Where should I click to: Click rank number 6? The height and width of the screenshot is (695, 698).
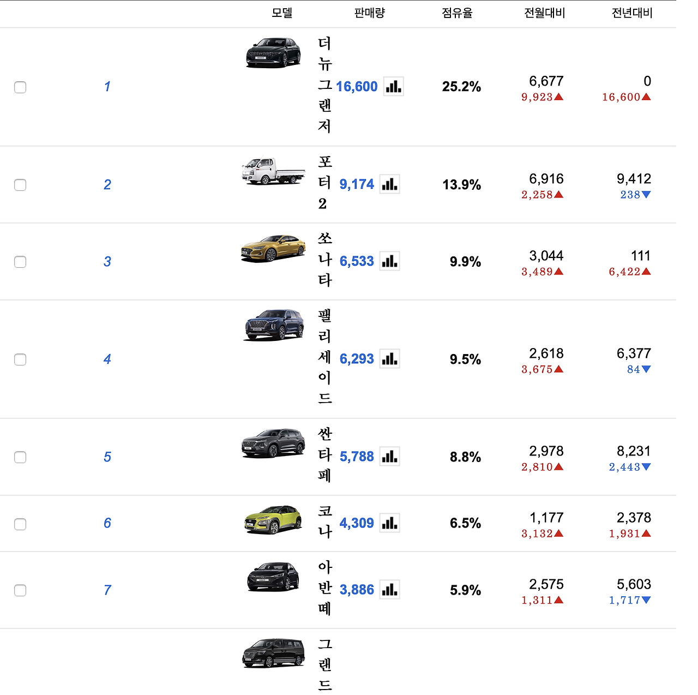[107, 523]
